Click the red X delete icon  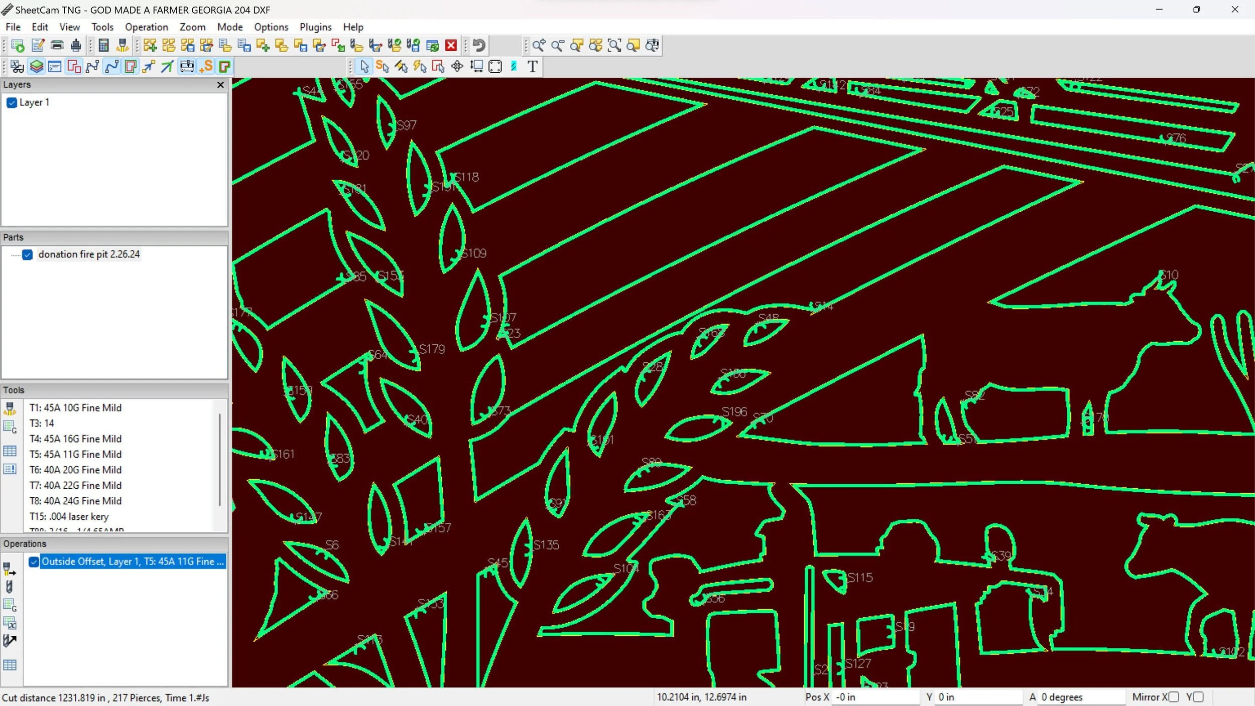coord(451,46)
